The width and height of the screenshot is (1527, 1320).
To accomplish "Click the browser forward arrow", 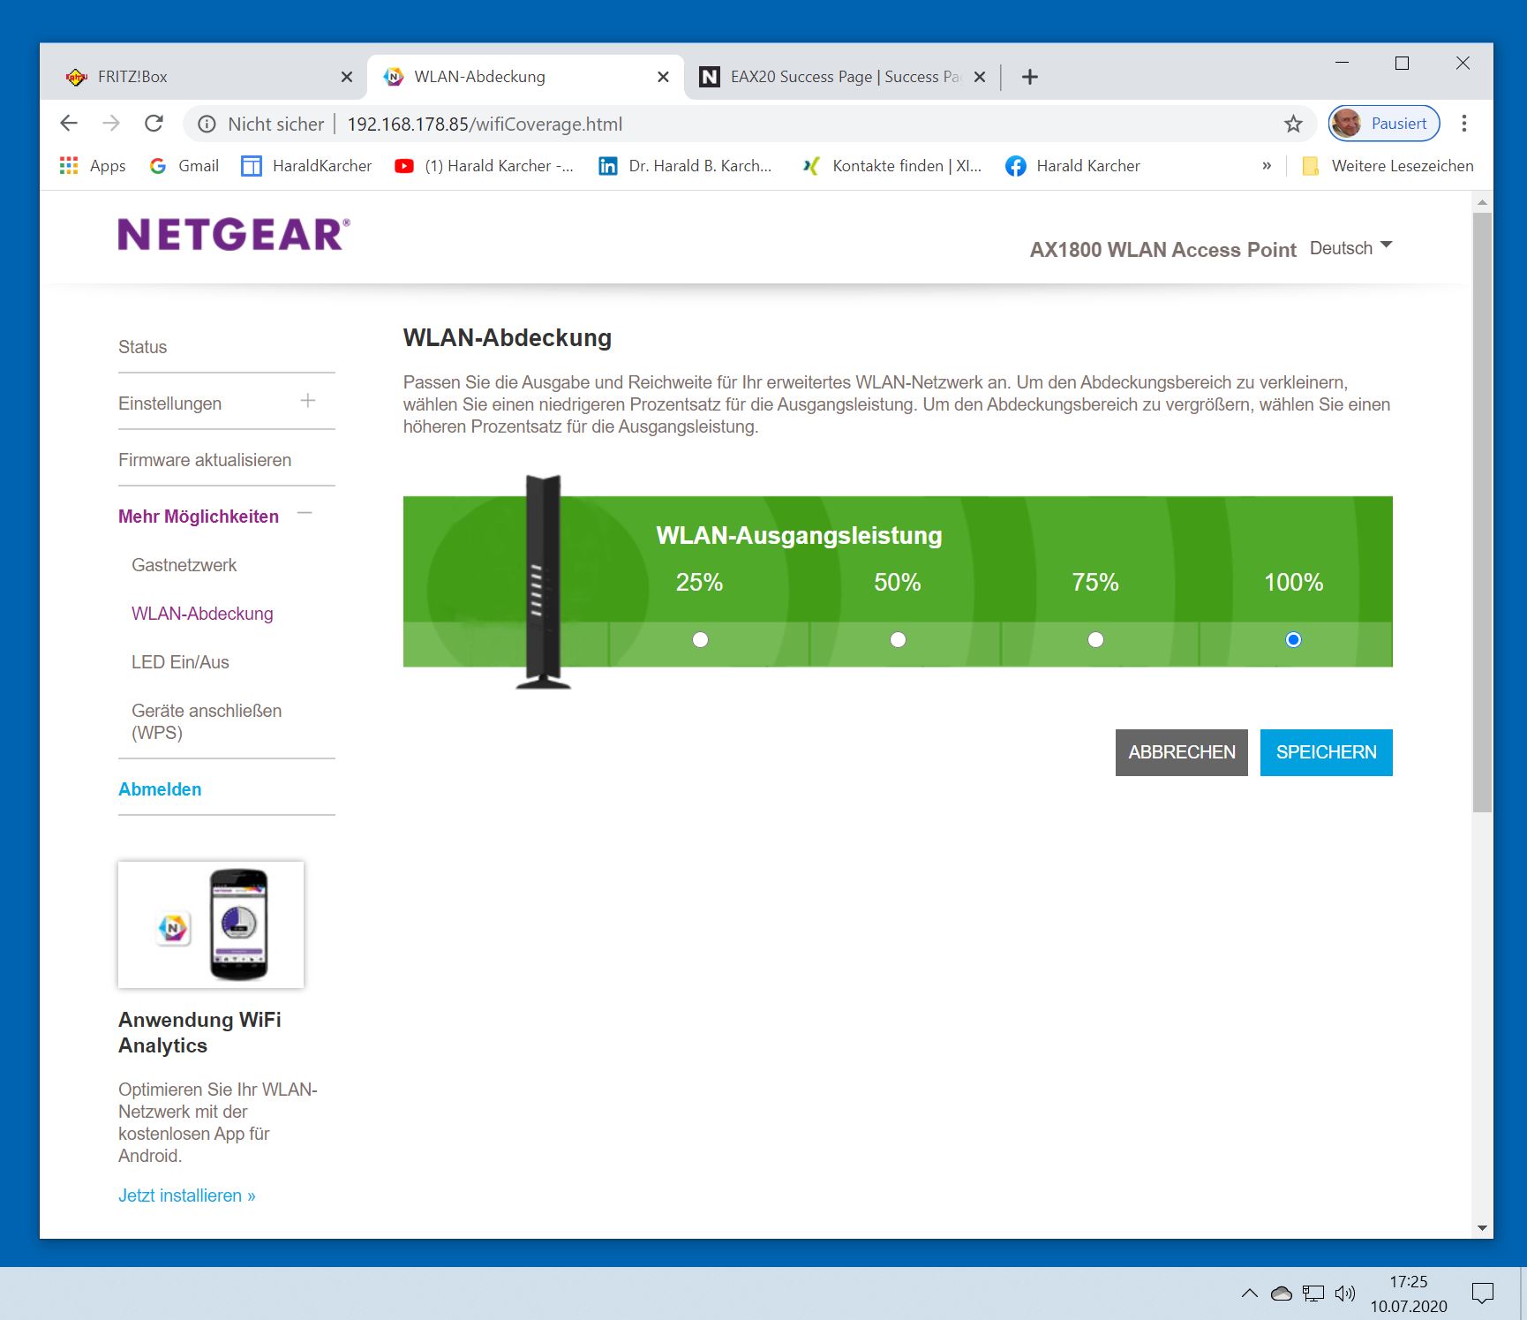I will click(x=111, y=124).
